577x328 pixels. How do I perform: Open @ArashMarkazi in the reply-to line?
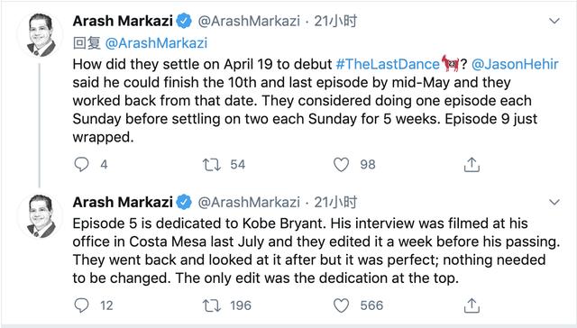click(x=156, y=43)
